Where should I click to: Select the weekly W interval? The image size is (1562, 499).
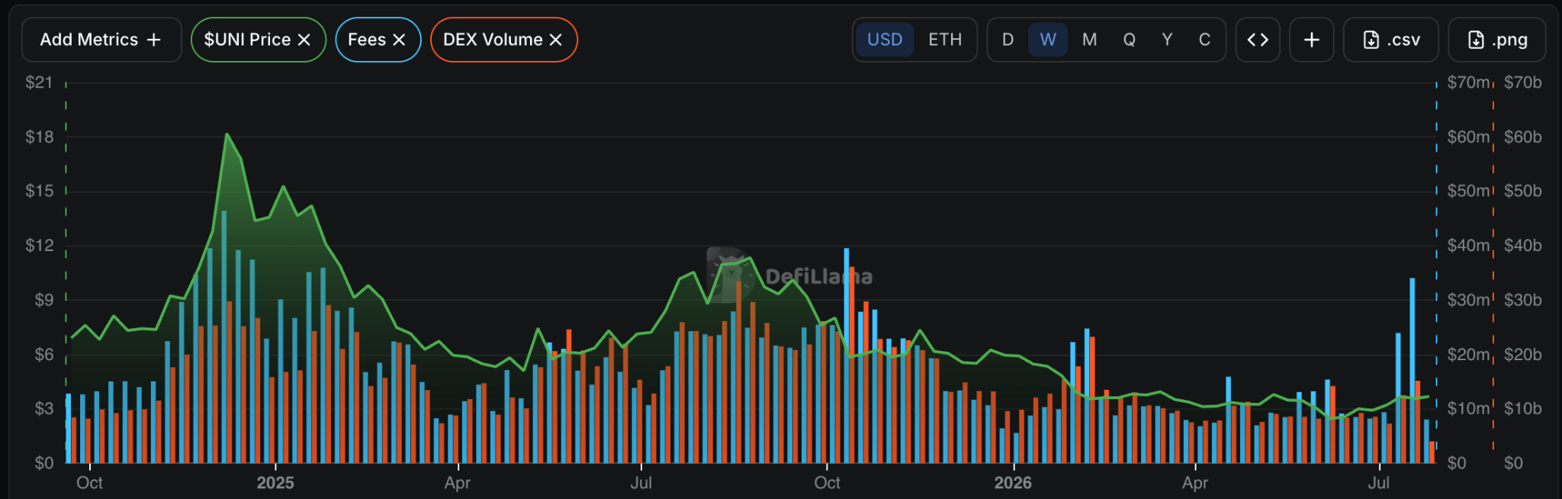pos(1048,40)
